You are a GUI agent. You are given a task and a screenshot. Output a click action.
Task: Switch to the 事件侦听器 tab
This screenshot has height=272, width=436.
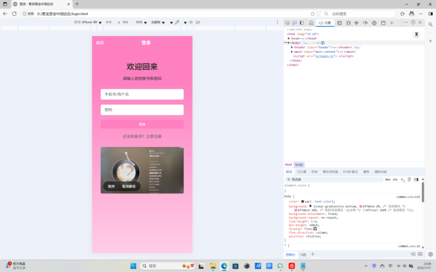point(330,172)
